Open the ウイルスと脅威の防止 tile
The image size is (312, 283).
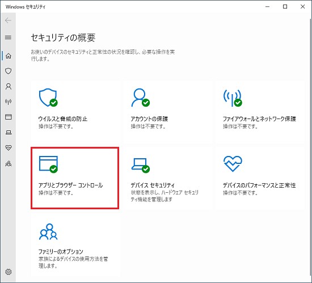click(x=75, y=111)
